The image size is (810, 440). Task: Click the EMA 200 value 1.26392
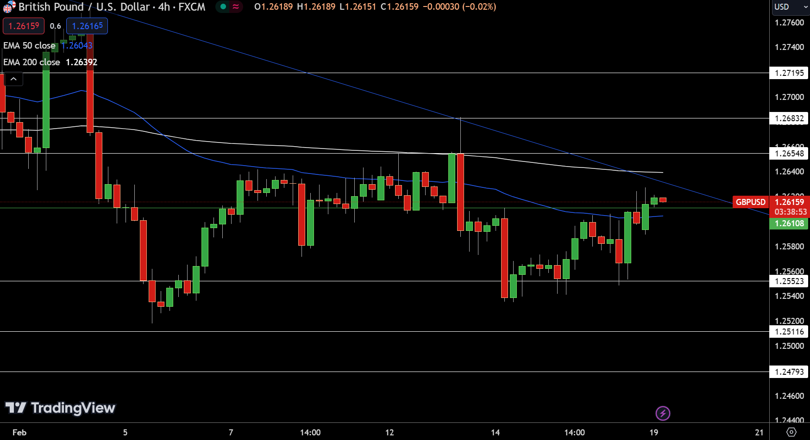[x=82, y=62]
